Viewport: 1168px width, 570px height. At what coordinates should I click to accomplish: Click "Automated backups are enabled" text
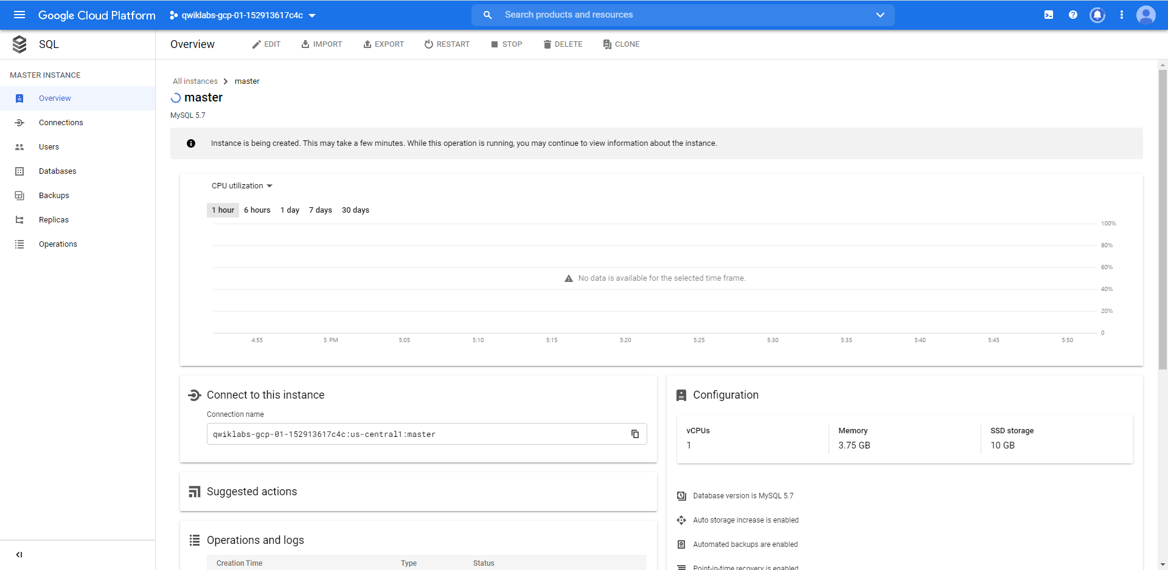tap(745, 544)
